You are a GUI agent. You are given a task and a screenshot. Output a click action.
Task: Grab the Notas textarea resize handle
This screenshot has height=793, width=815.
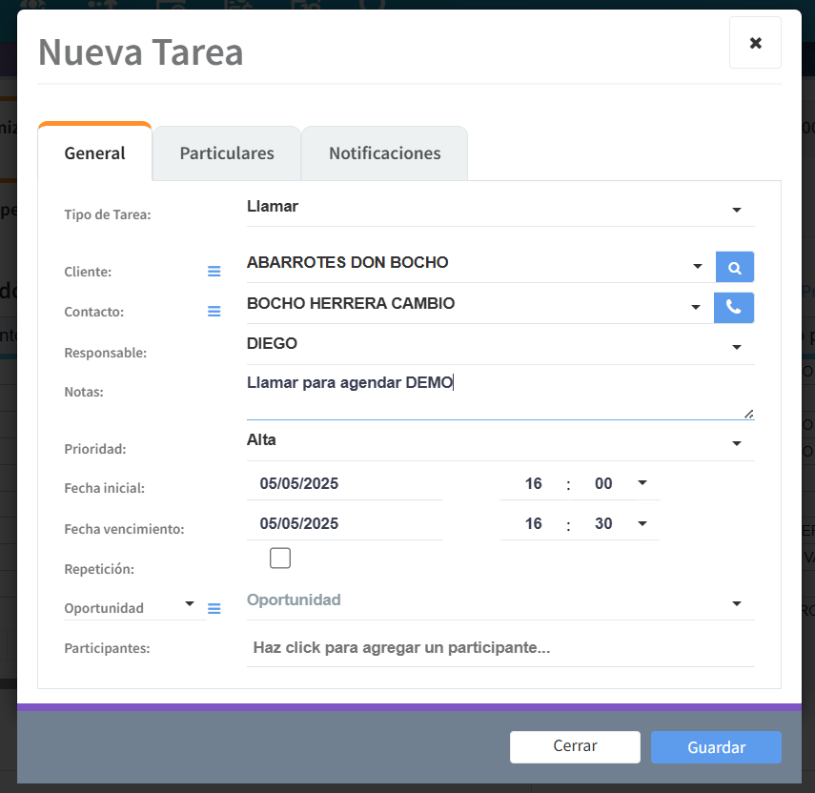[x=748, y=413]
